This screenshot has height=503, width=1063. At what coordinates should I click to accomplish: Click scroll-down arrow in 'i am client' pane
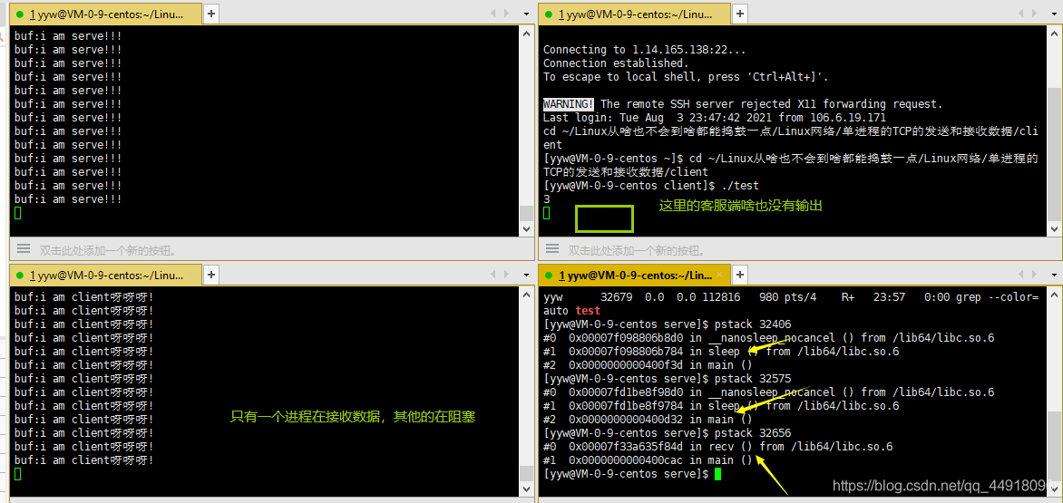526,491
